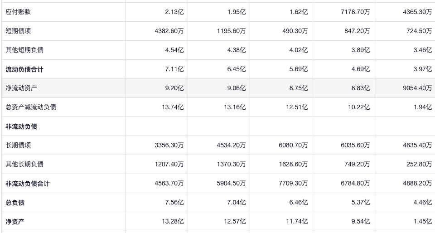435x233 pixels.
Task: Select the 总负债 row label
Action: (15, 203)
